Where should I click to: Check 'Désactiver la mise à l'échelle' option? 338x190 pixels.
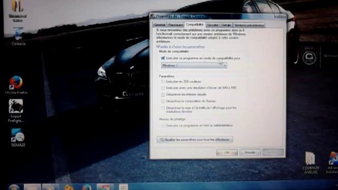point(163,108)
